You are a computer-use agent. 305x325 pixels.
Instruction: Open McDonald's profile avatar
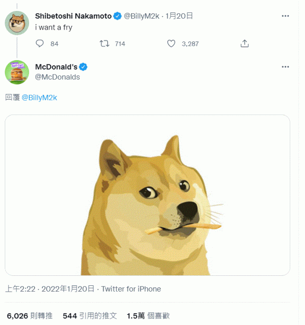pyautogui.click(x=17, y=72)
